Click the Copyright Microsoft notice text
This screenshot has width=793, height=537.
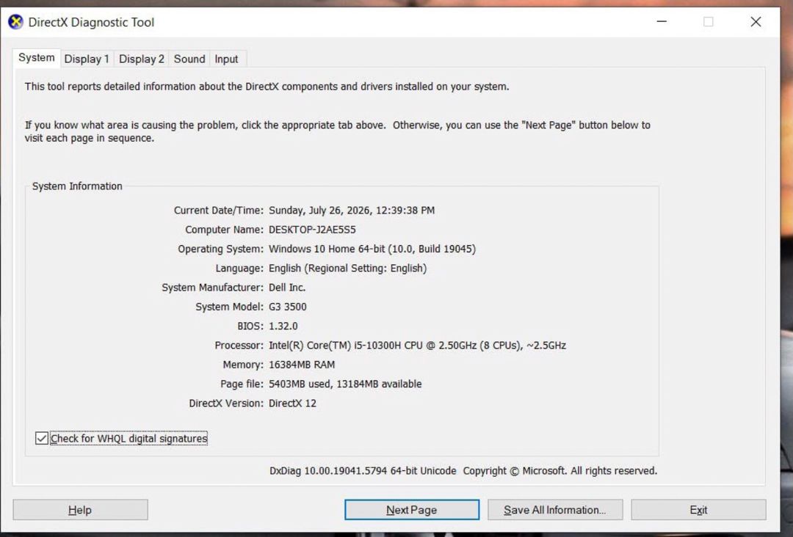click(560, 471)
